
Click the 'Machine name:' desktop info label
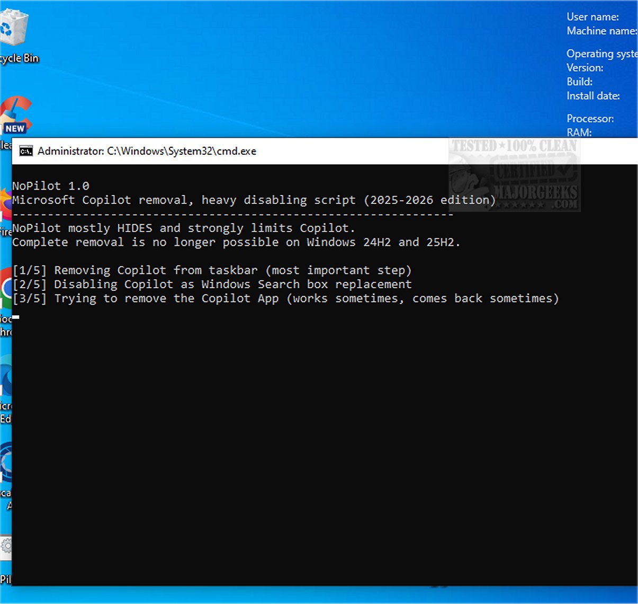pos(602,31)
